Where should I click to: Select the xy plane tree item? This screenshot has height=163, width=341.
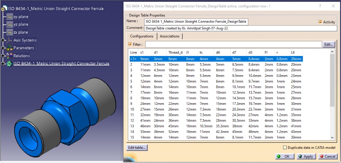pos(21,17)
